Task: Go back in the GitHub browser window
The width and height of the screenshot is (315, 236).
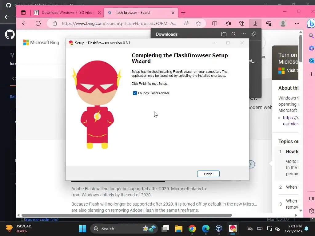Action: [7, 17]
